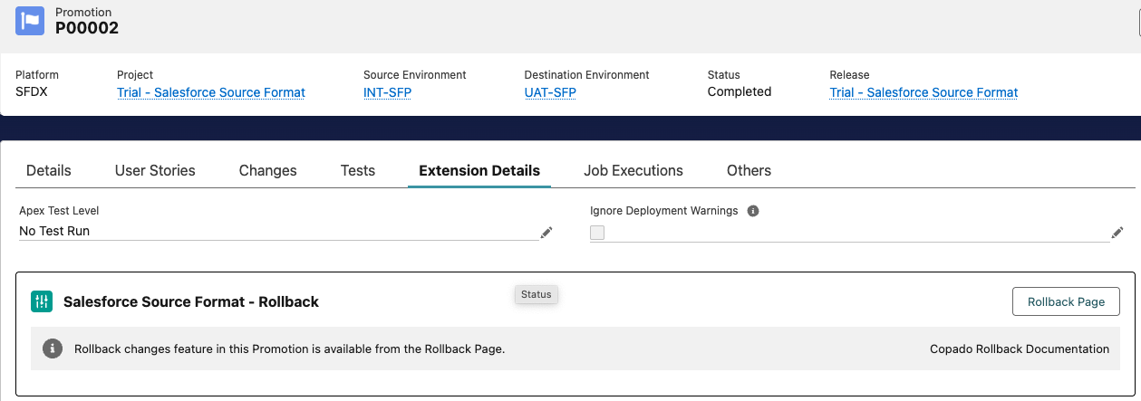Toggle the Ignore Deployment Warnings checkbox
Viewport: 1141px width, 401px height.
pyautogui.click(x=597, y=233)
